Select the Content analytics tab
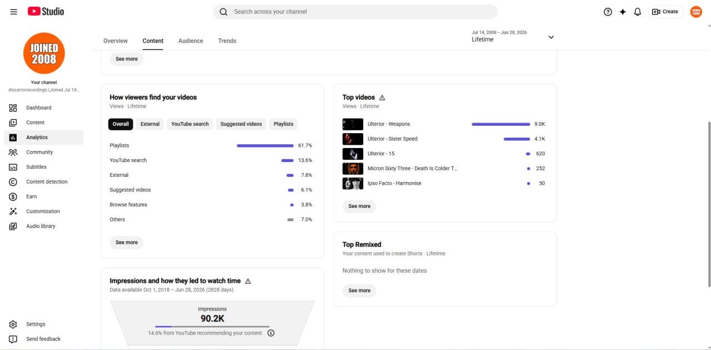Screen dimensions: 711x350 pos(153,41)
